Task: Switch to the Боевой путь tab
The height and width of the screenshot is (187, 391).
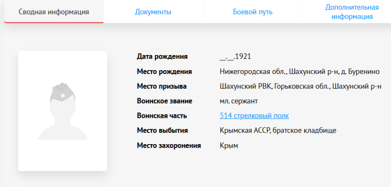Action: (253, 12)
